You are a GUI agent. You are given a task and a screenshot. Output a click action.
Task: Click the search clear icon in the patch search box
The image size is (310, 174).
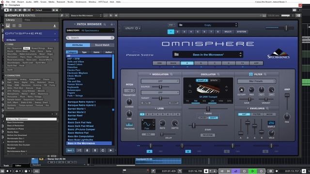pyautogui.click(x=112, y=38)
